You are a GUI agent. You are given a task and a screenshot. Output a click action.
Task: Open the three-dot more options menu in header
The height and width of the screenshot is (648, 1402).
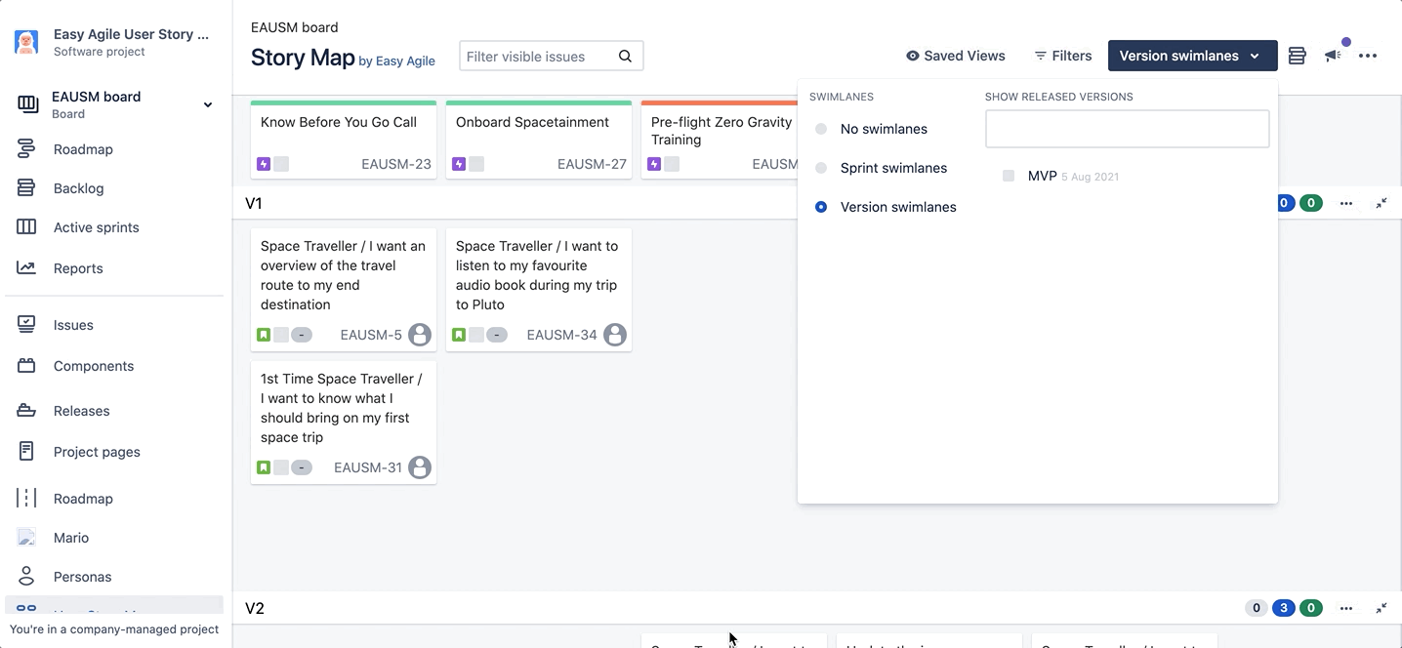pos(1368,56)
